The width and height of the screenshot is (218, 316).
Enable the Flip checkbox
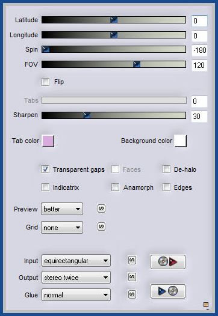point(45,82)
